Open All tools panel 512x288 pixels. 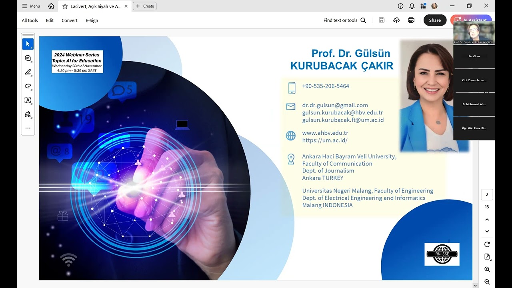point(30,20)
